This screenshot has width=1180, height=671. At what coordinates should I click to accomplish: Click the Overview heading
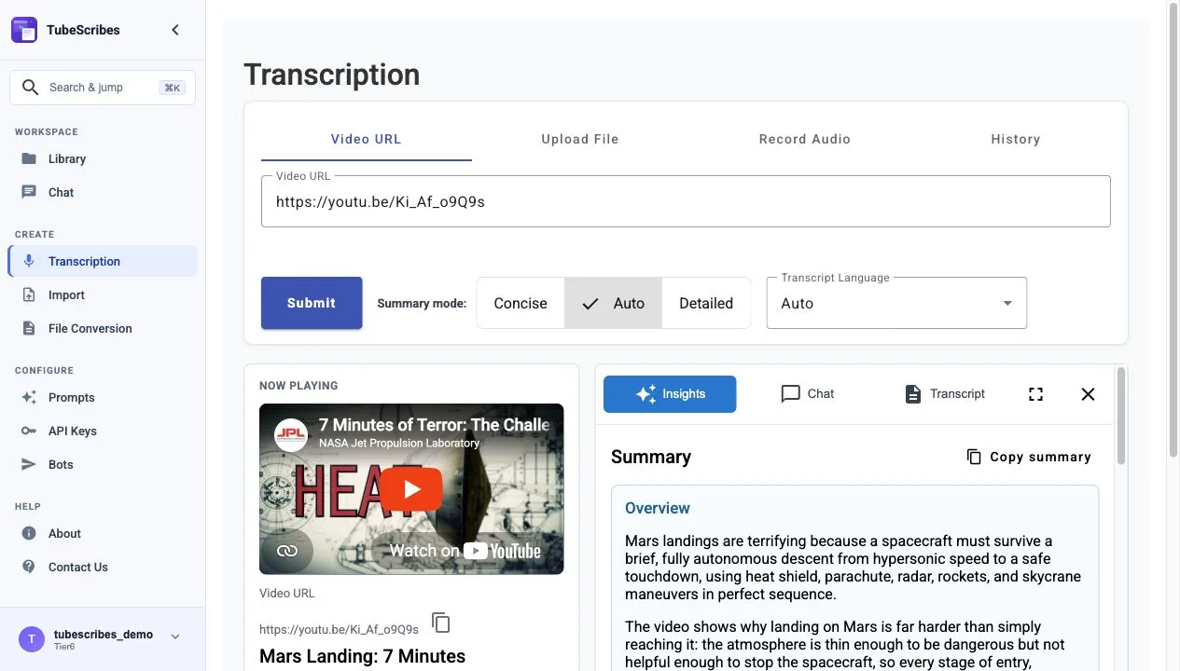658,508
